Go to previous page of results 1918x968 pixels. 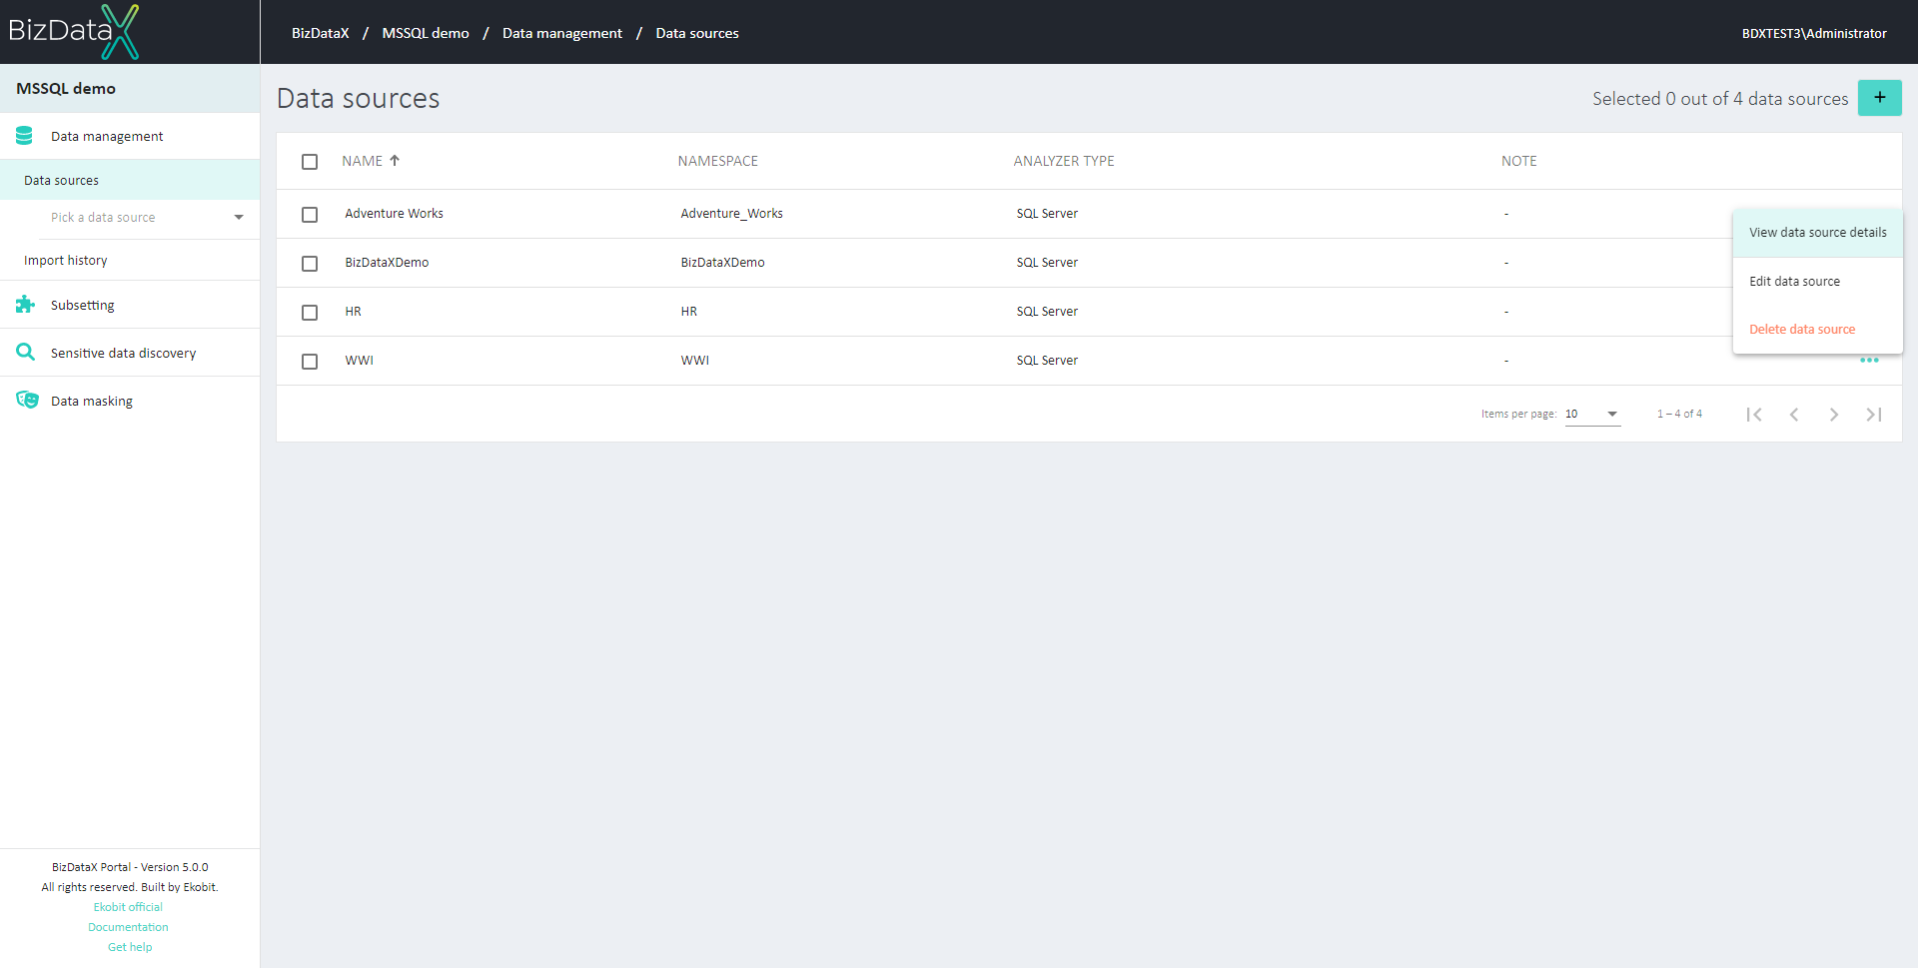[x=1794, y=415]
